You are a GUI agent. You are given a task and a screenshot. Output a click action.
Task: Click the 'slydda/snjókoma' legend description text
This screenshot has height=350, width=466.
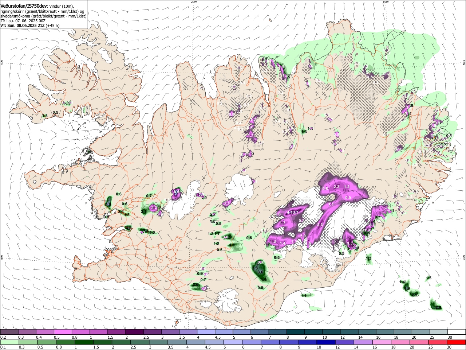pyautogui.click(x=16, y=16)
